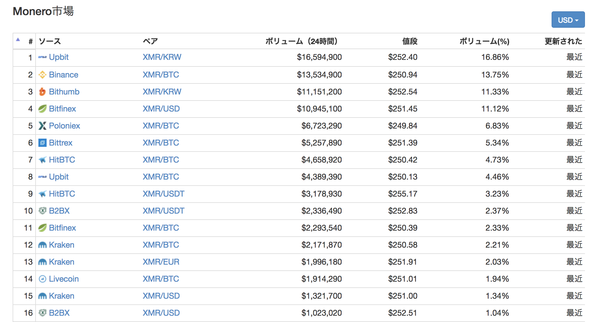Viewport: 607px width, 322px height.
Task: Click the Bittrex logo icon in row 6
Action: tap(43, 143)
